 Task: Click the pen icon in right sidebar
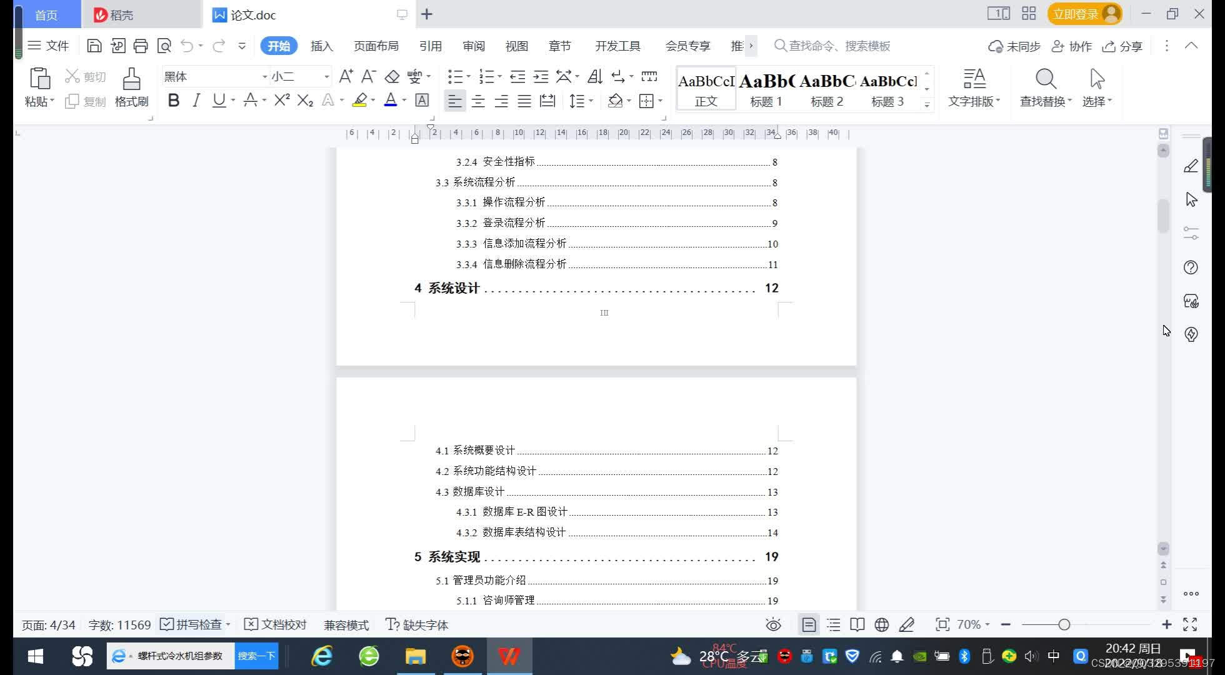coord(1191,166)
